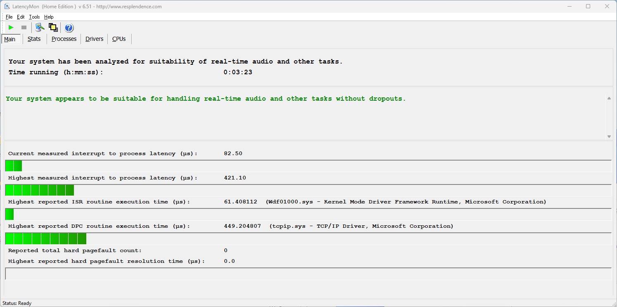The image size is (617, 307).
Task: Open the File menu
Action: pos(9,17)
